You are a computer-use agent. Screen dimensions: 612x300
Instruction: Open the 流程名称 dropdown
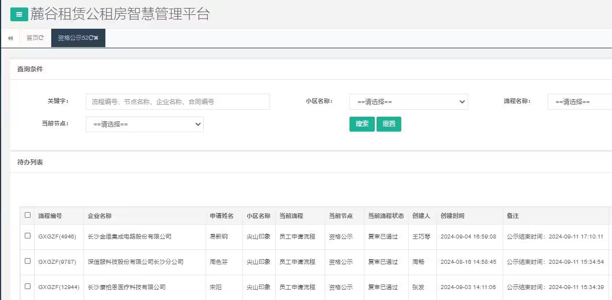pos(579,102)
